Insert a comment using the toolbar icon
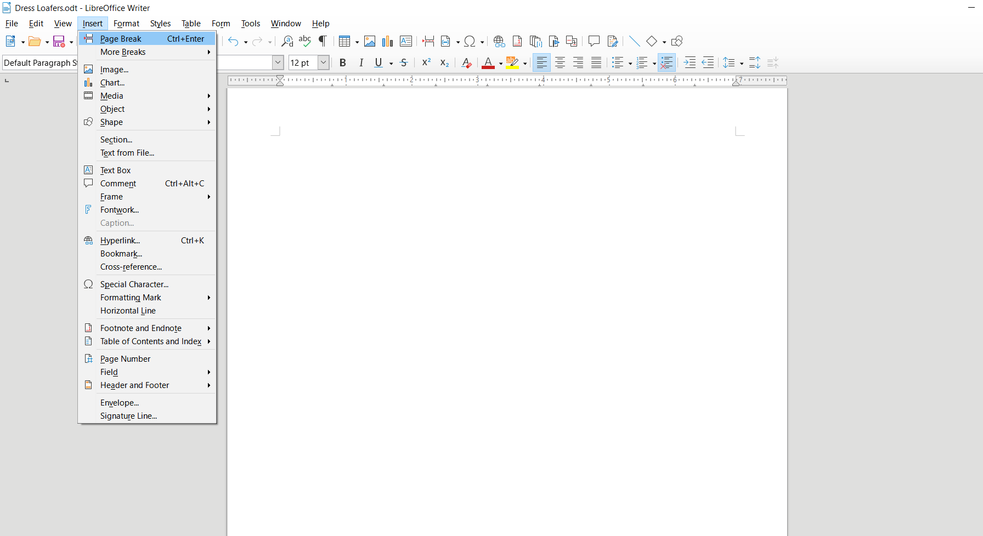This screenshot has height=536, width=983. tap(594, 41)
